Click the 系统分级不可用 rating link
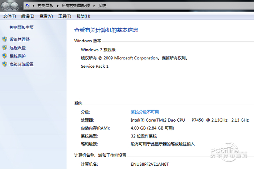Viewport: 254px width, 169px height. pyautogui.click(x=145, y=112)
